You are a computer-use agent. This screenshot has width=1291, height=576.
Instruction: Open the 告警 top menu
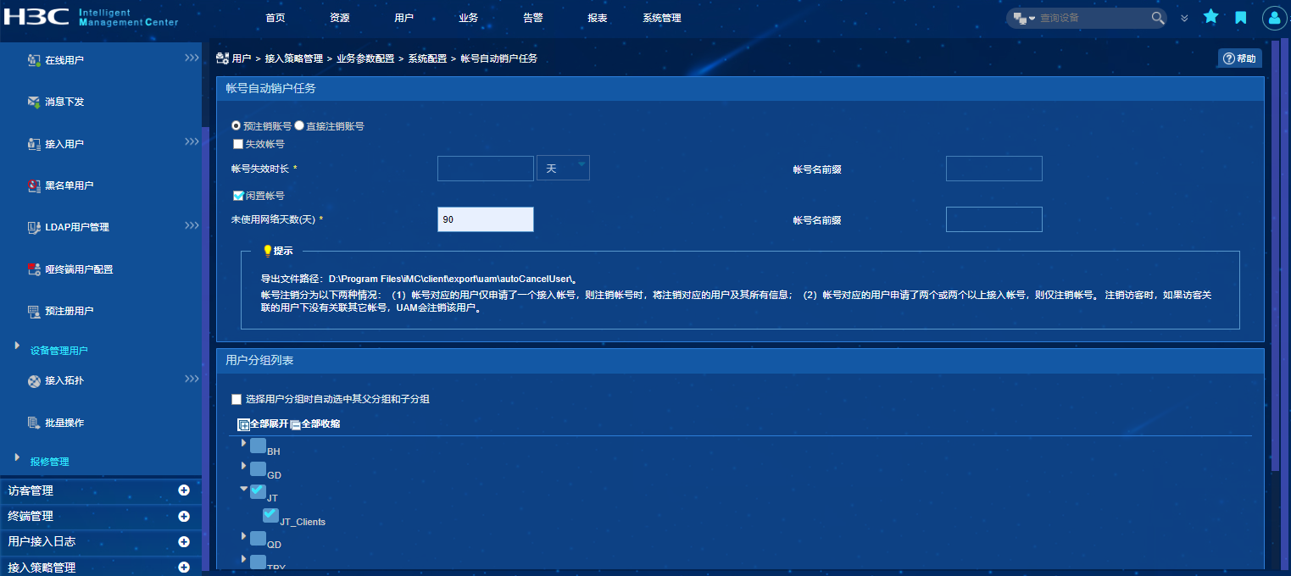(x=532, y=18)
